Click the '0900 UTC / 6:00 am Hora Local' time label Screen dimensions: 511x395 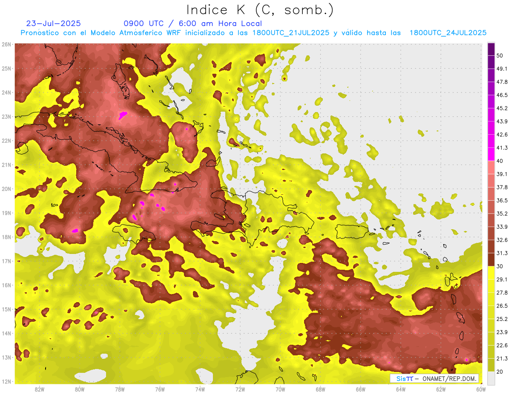coord(192,23)
